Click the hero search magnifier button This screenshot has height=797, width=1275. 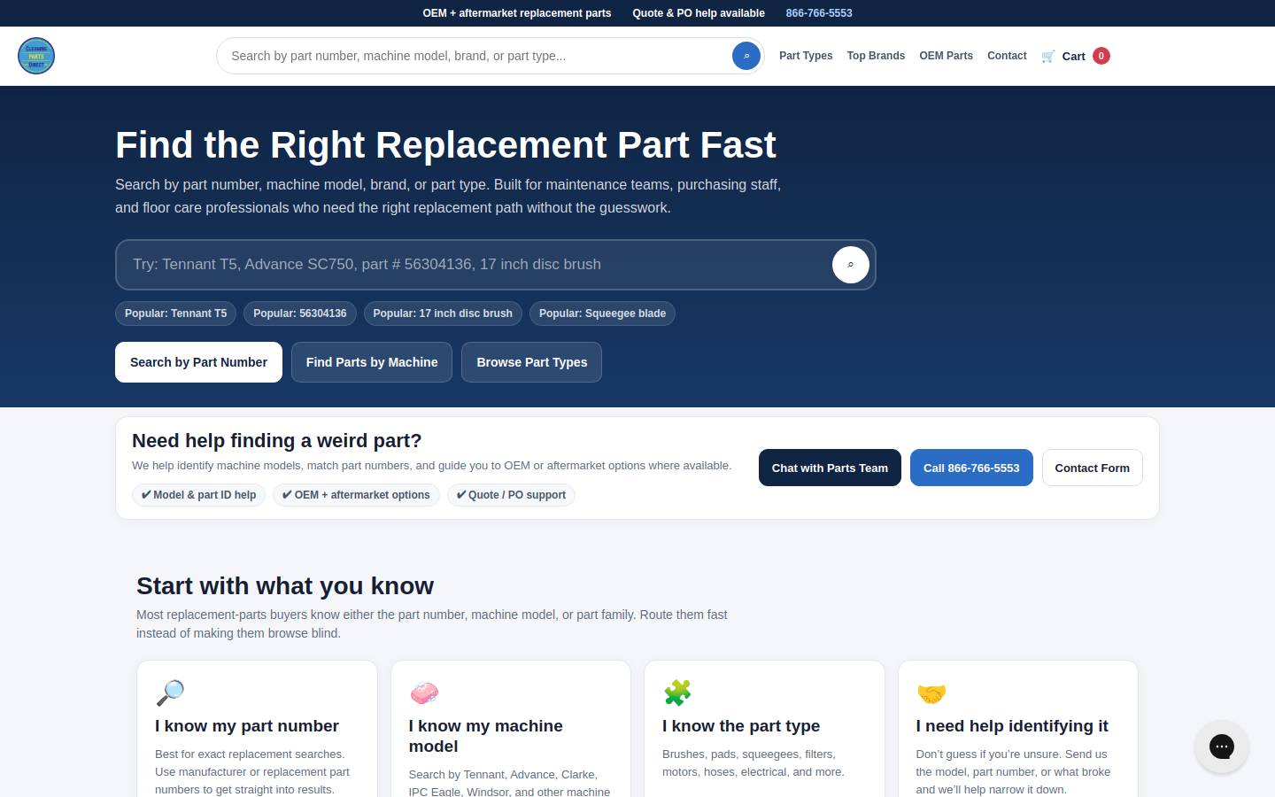pos(851,265)
